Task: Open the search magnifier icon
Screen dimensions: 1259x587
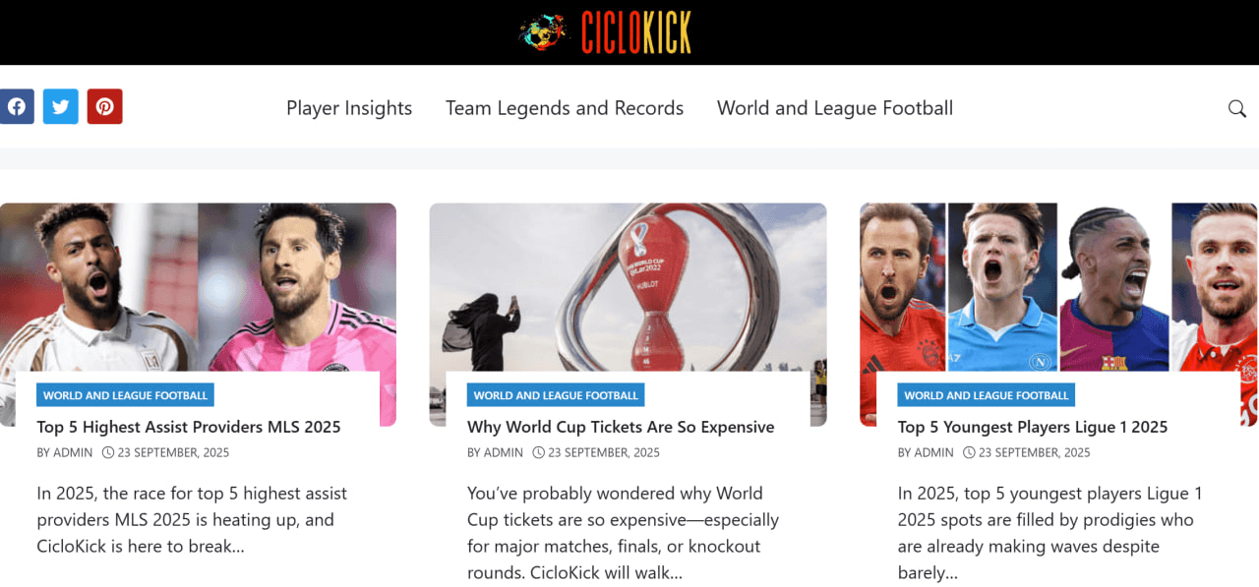Action: (1237, 108)
